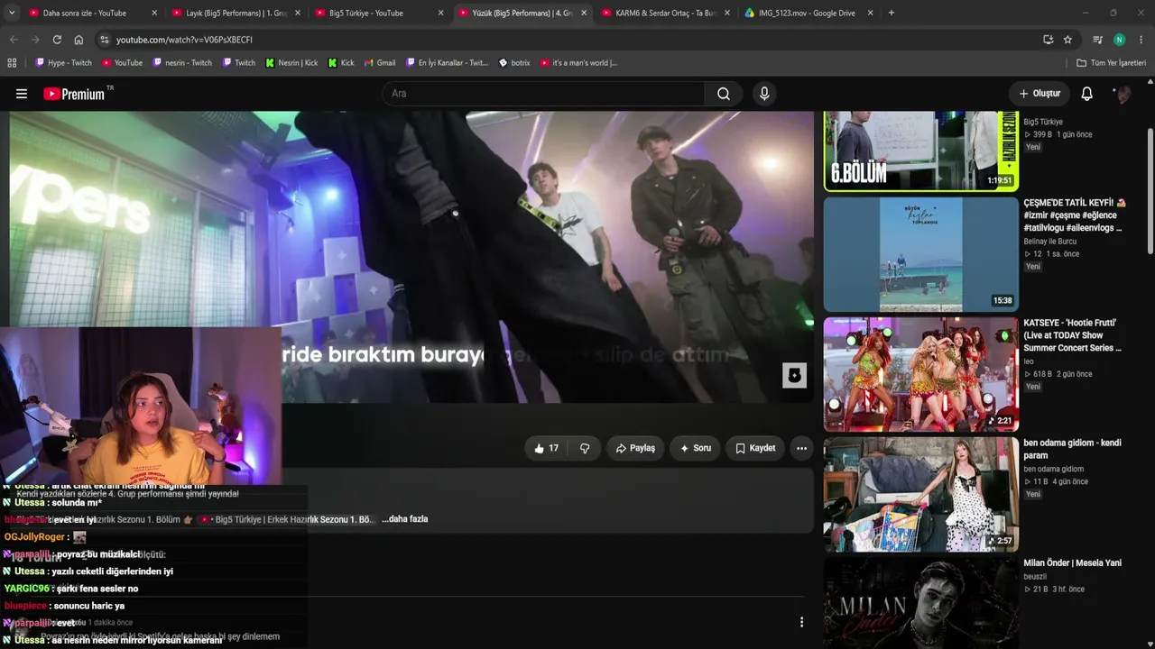Close the IMG_5123.mov Google Drive tab
Image resolution: width=1155 pixels, height=649 pixels.
click(x=870, y=14)
